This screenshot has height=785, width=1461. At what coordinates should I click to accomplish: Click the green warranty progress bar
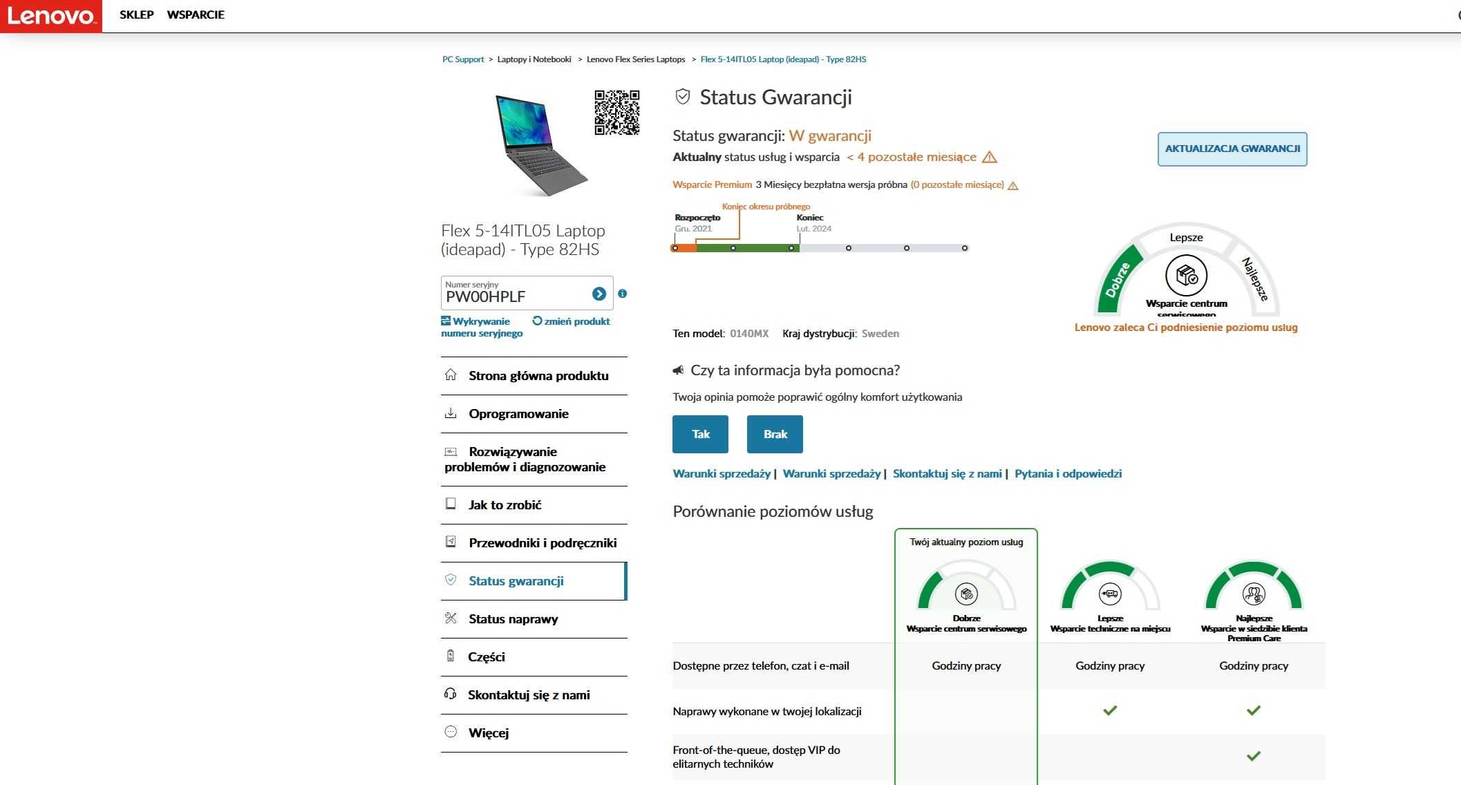coord(748,248)
